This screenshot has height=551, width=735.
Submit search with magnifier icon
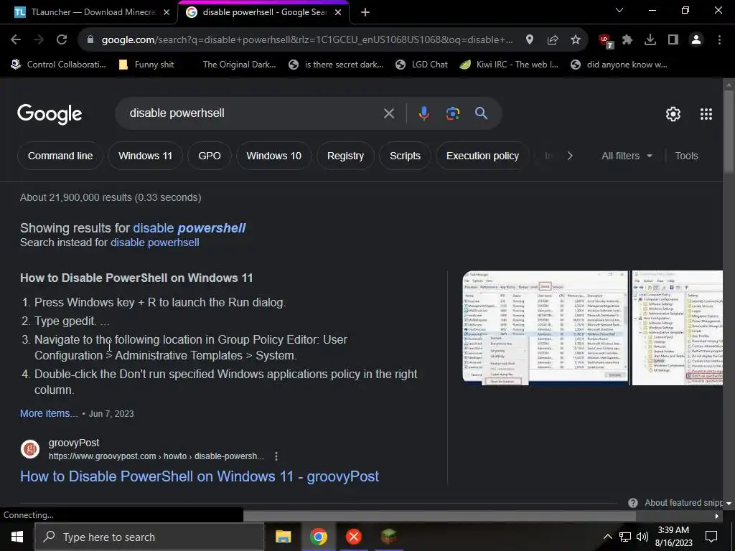point(481,113)
